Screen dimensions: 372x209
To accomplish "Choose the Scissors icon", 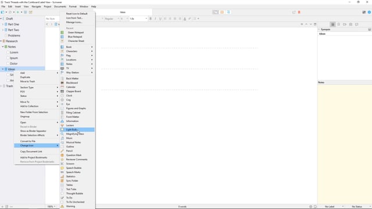I will 77,164.
